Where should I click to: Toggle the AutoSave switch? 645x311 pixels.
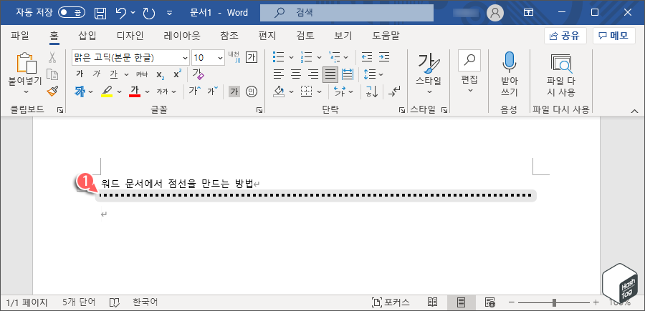[71, 12]
